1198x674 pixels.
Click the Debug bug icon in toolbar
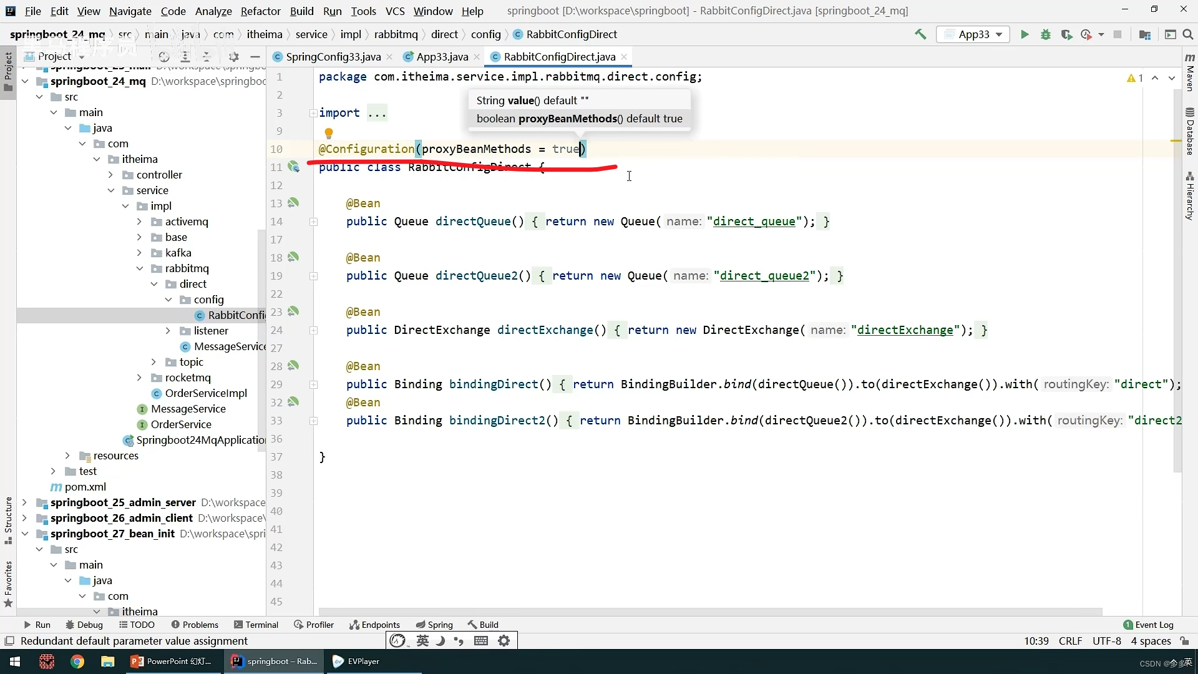click(1046, 34)
